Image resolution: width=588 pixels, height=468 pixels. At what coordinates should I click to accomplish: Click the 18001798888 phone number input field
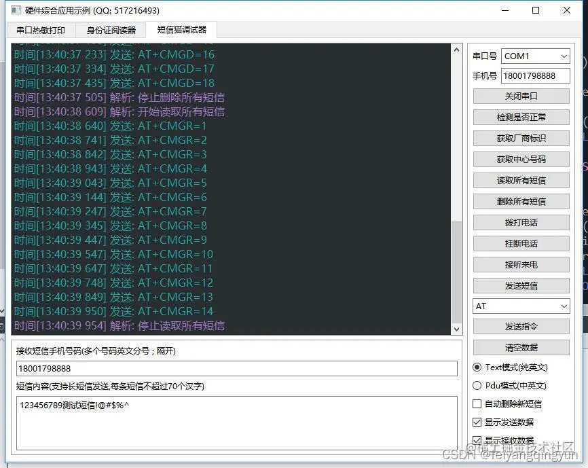[x=535, y=75]
